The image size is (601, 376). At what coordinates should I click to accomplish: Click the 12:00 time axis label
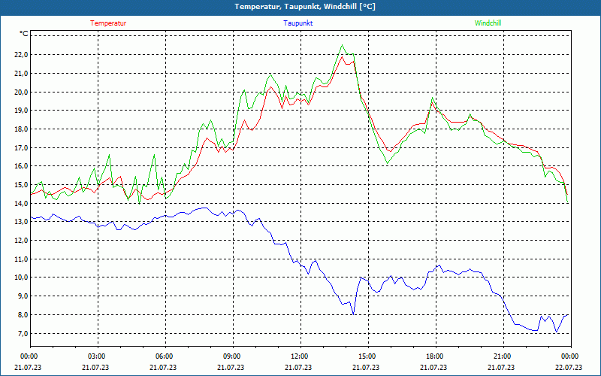tap(299, 356)
